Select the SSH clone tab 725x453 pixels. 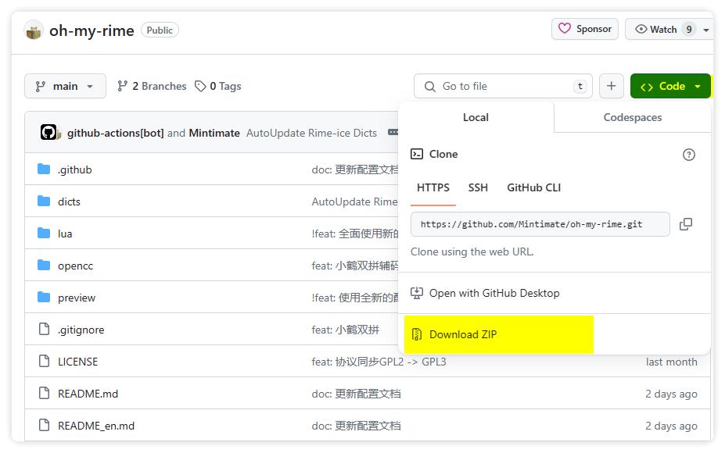pyautogui.click(x=478, y=187)
